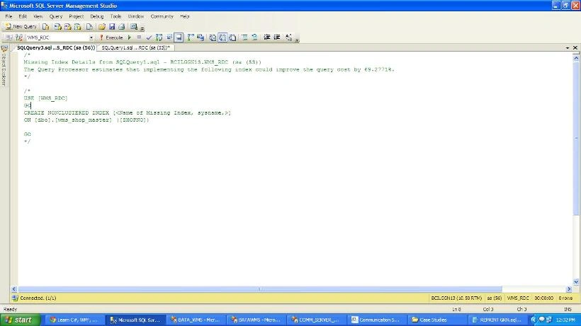Open the active files list dropdown arrow

[568, 47]
